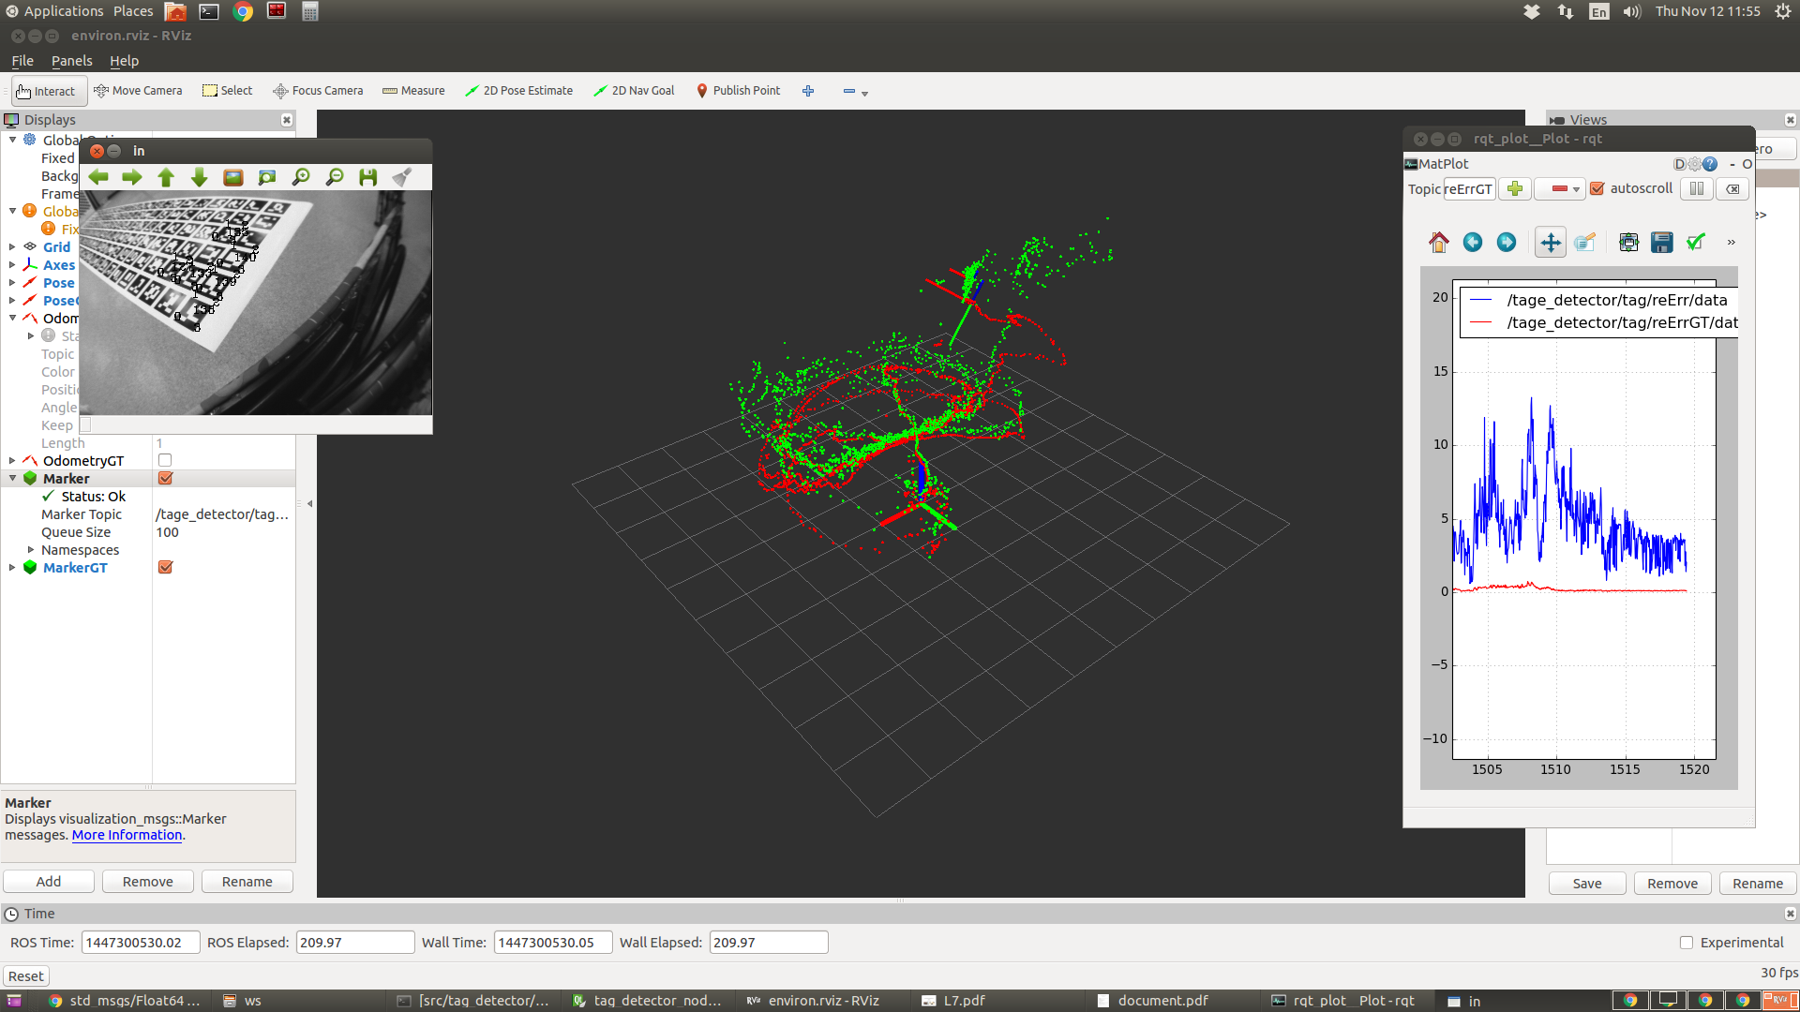Image resolution: width=1800 pixels, height=1012 pixels.
Task: Enable the OdometryGT display checkbox
Action: tap(165, 461)
